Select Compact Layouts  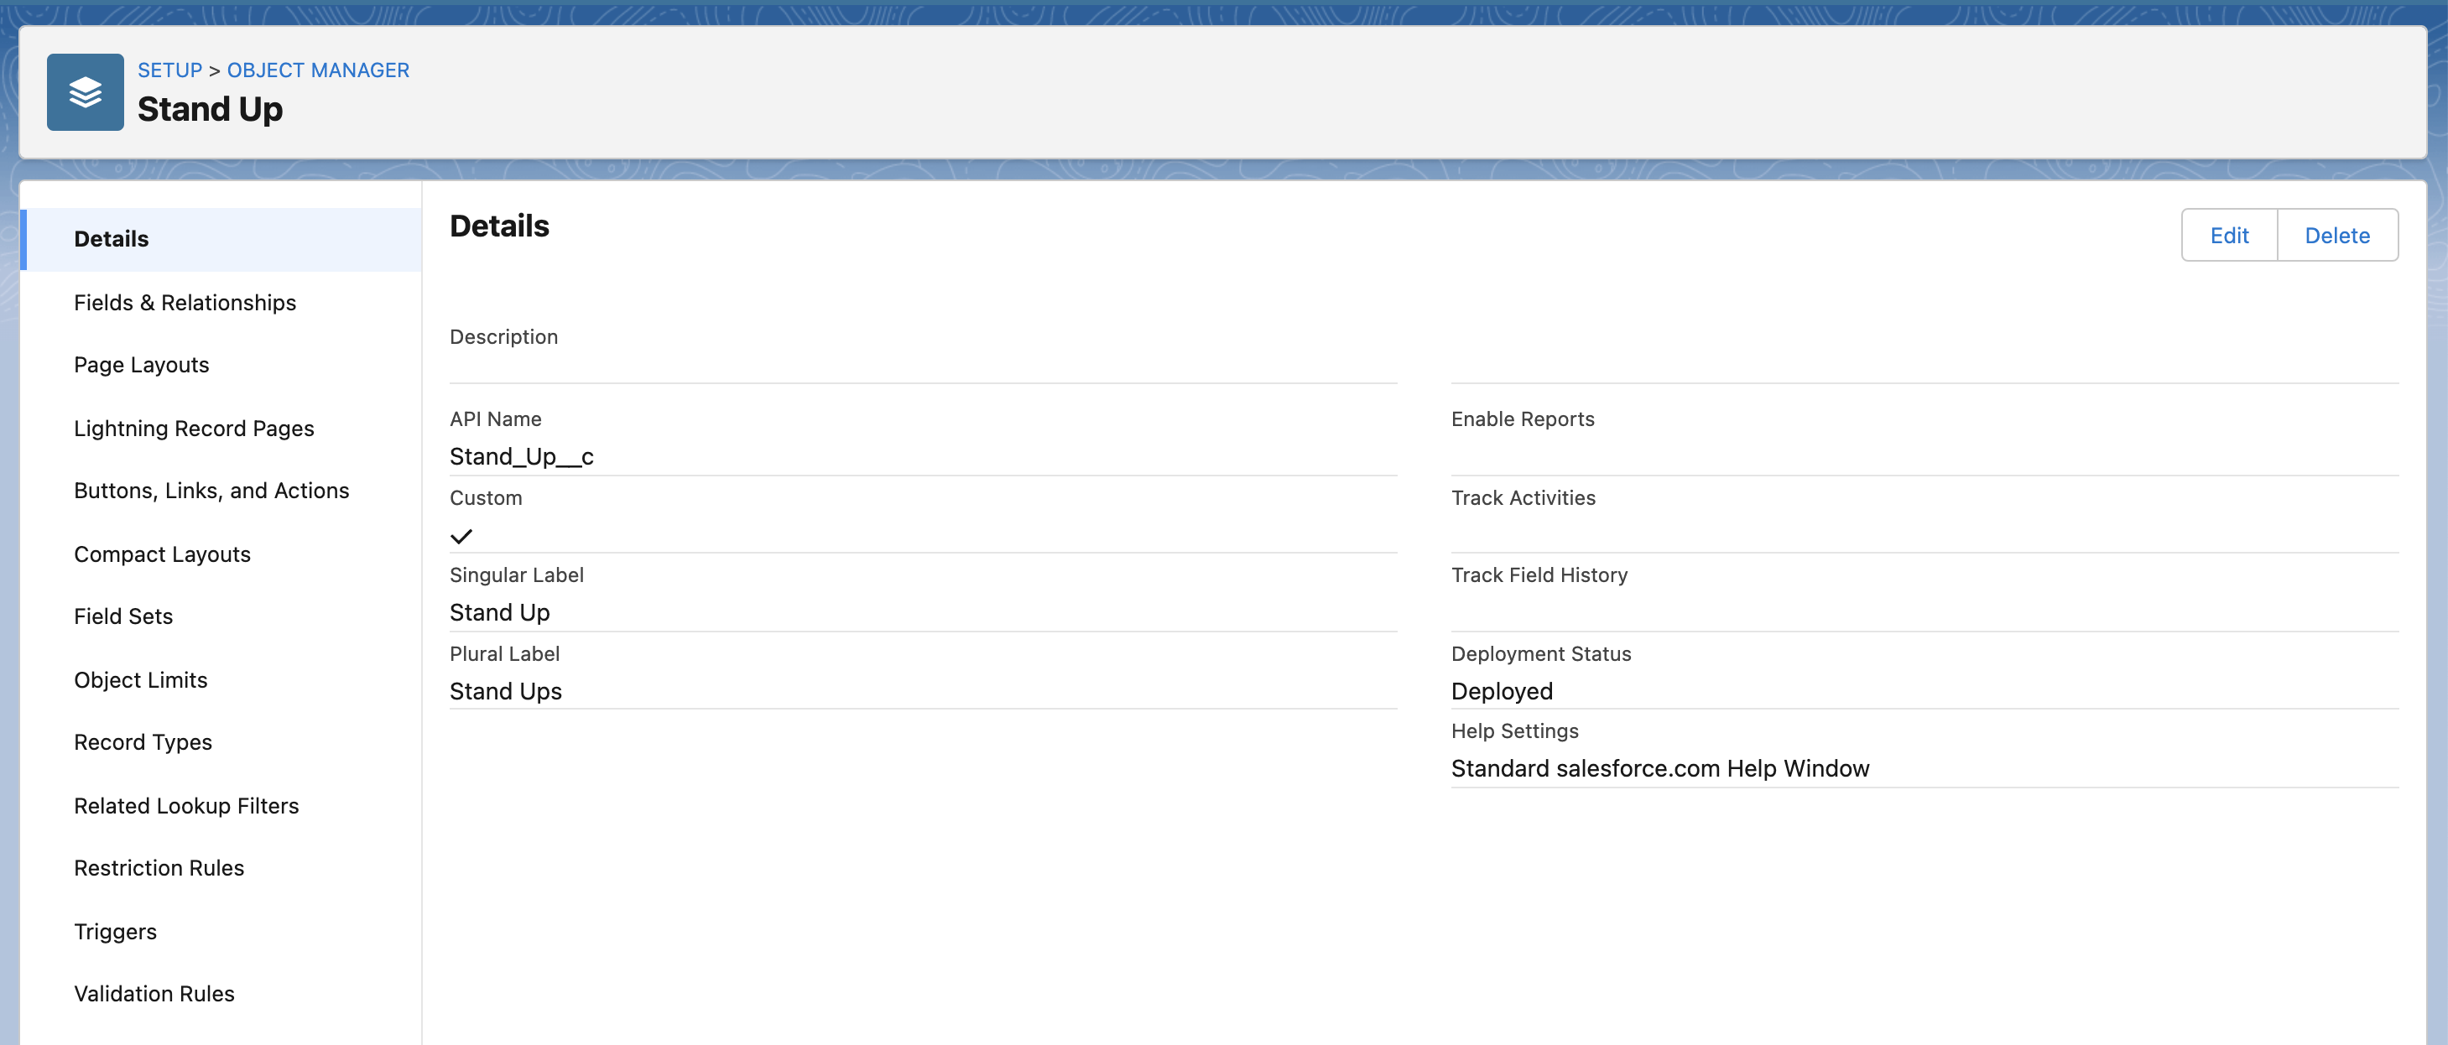(x=162, y=554)
